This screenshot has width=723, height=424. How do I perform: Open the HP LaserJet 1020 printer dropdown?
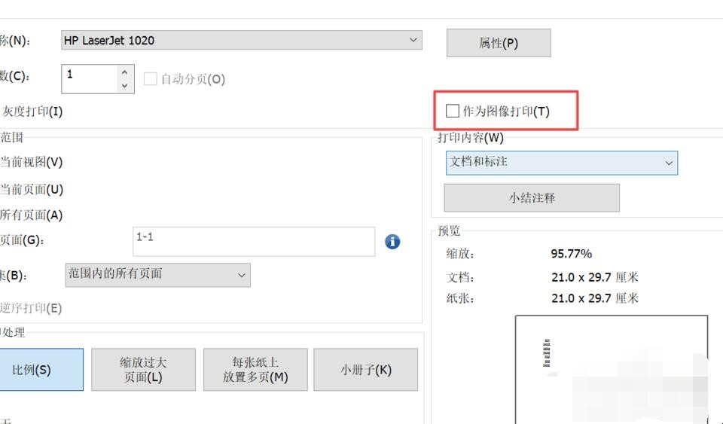click(x=241, y=40)
